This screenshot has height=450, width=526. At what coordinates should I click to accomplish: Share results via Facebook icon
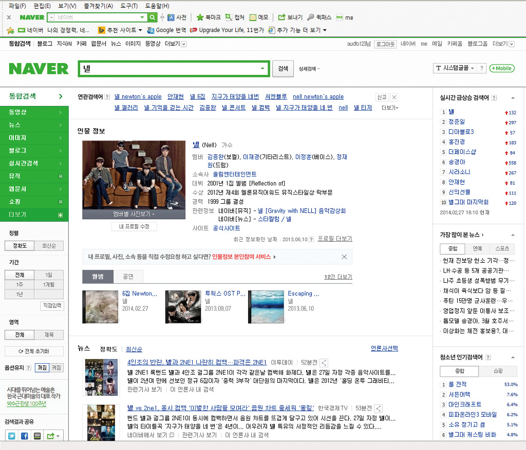click(24, 436)
